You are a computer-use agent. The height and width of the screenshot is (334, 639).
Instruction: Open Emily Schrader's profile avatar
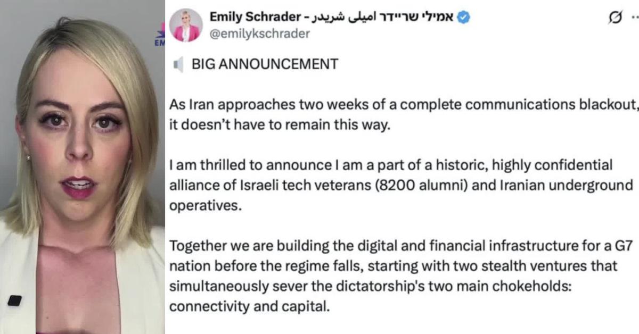pos(186,25)
